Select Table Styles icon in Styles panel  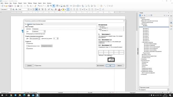[x=151, y=16]
